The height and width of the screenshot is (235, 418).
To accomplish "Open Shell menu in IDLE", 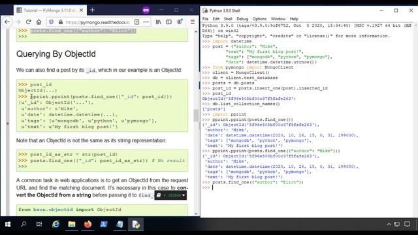I will pyautogui.click(x=228, y=19).
